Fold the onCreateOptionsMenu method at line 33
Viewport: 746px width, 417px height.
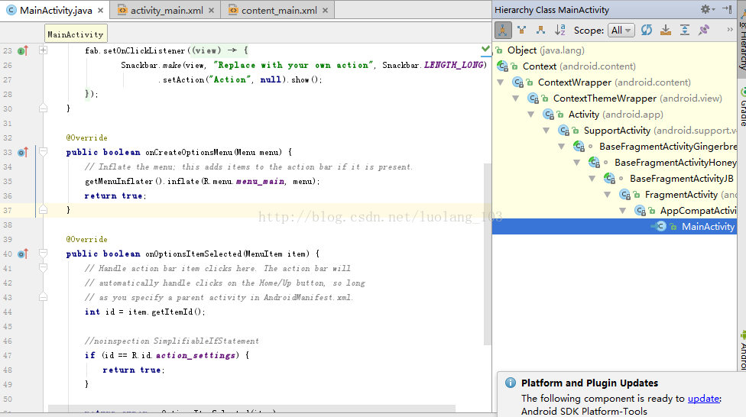[x=43, y=152]
